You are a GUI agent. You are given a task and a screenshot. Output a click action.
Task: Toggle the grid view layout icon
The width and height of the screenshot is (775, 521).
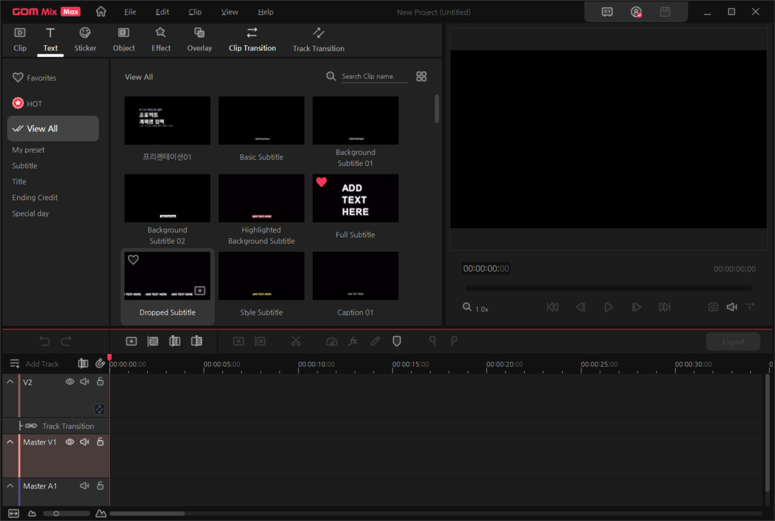click(x=422, y=77)
